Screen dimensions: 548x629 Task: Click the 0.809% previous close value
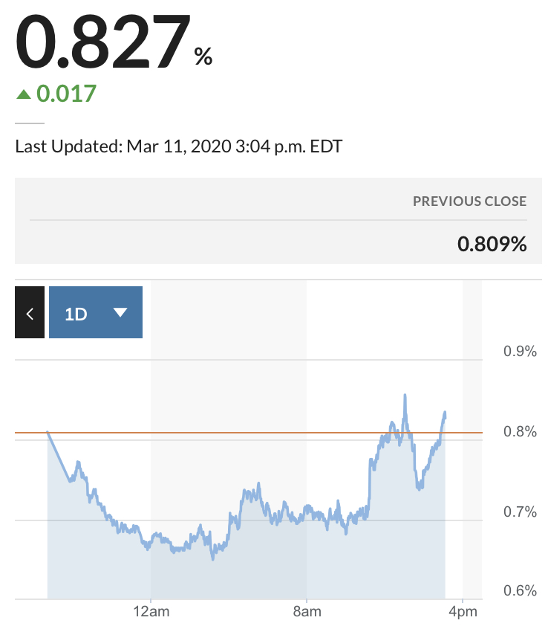coord(492,244)
